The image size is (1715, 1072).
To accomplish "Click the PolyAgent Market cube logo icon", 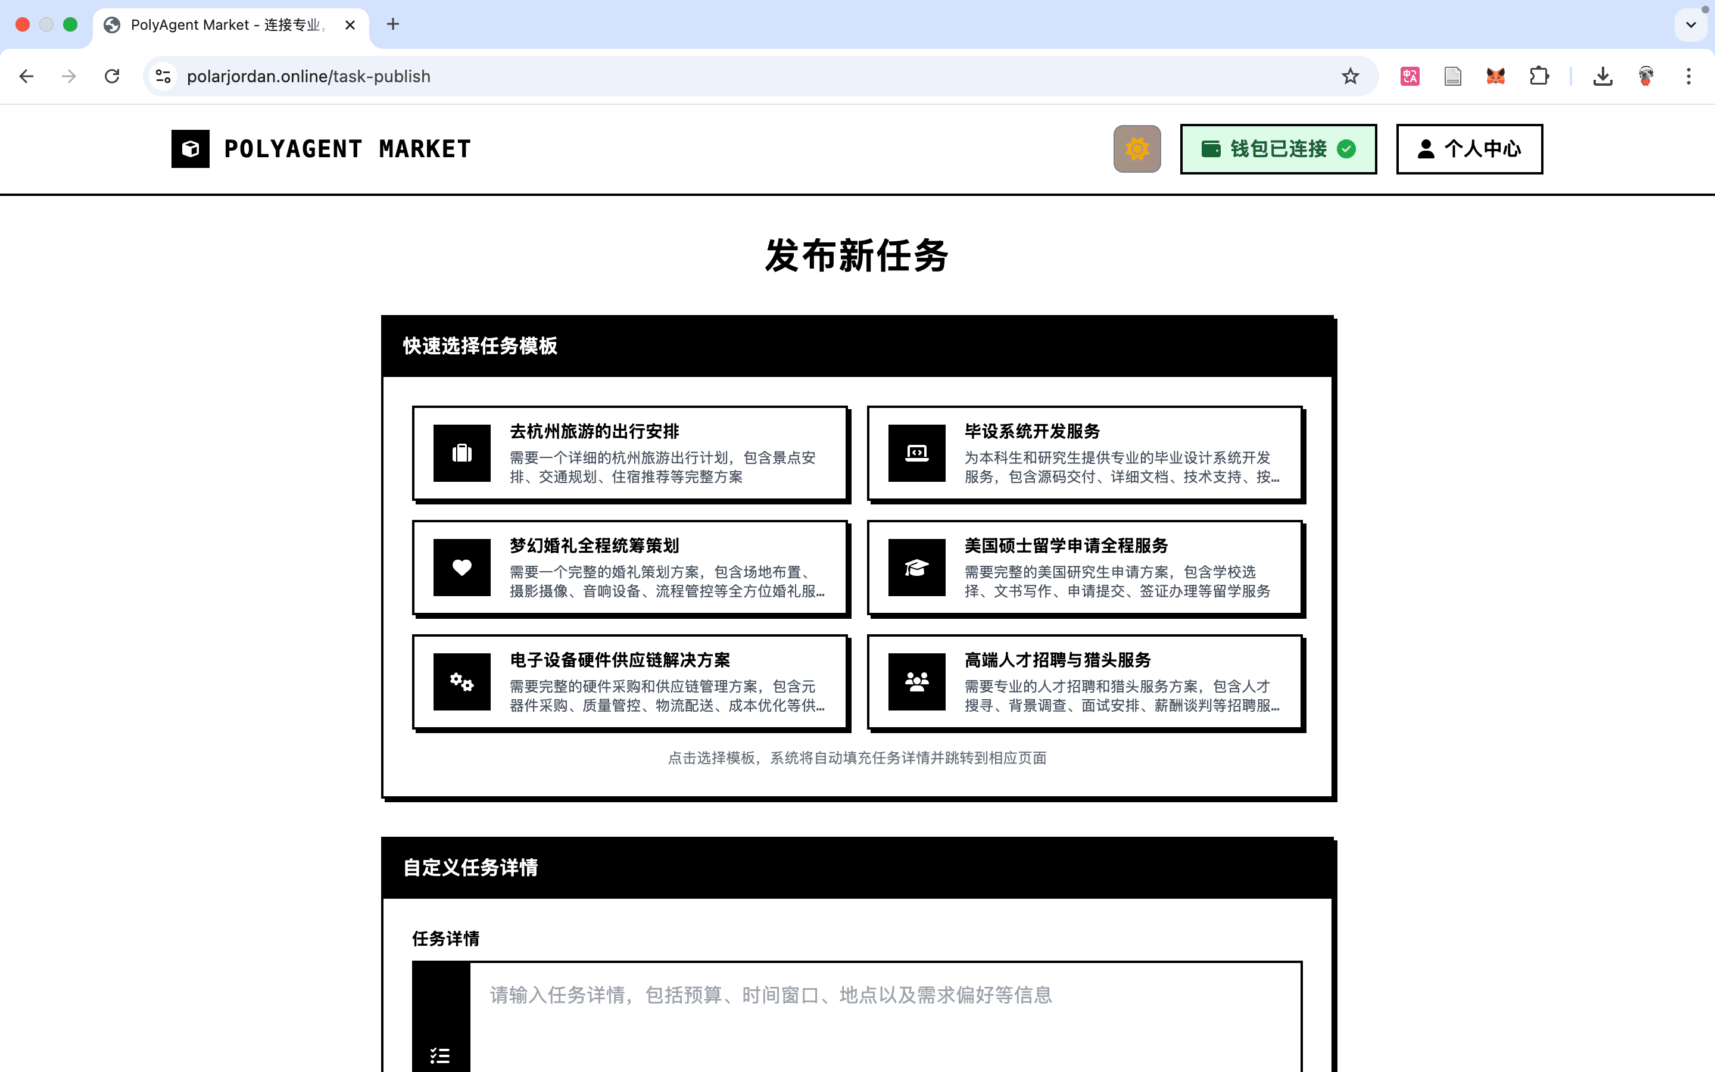I will click(190, 149).
